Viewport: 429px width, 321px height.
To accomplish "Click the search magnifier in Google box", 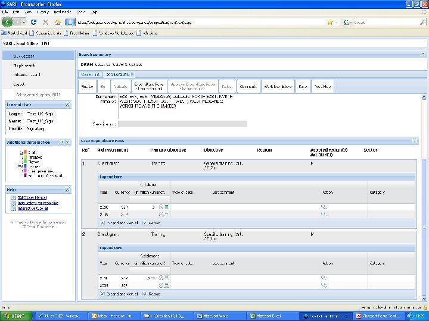I will pyautogui.click(x=422, y=22).
